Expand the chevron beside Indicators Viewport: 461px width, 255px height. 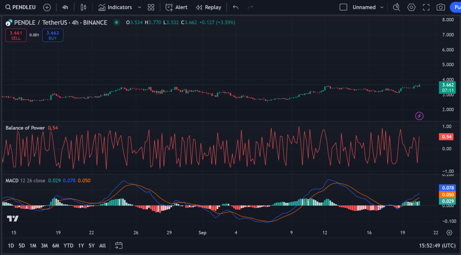click(139, 7)
